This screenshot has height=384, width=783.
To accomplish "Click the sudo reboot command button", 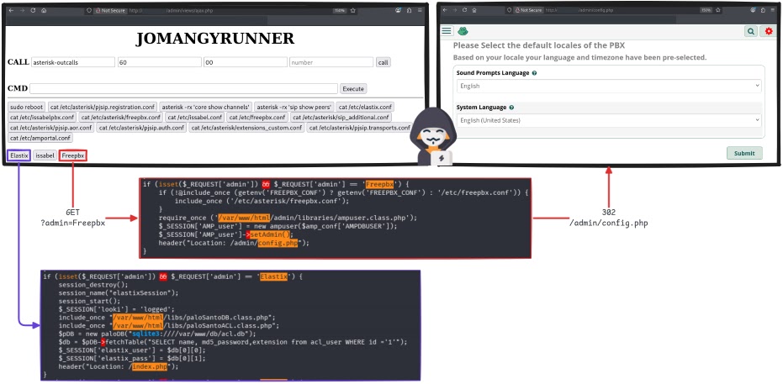I will (26, 108).
